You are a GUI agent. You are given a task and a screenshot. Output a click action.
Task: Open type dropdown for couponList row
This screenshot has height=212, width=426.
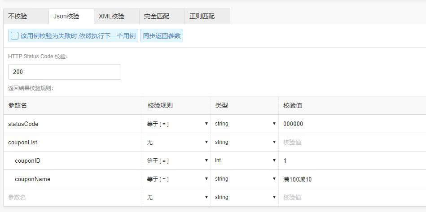245,142
